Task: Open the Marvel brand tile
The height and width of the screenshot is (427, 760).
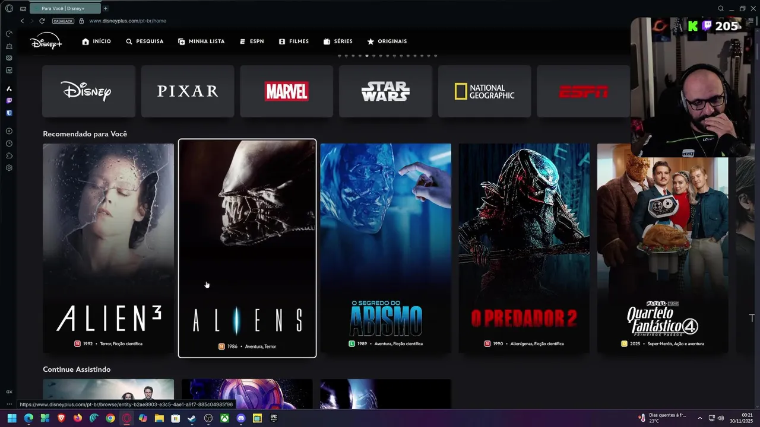Action: point(286,91)
